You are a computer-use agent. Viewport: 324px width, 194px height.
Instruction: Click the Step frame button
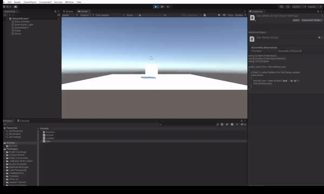(168, 7)
